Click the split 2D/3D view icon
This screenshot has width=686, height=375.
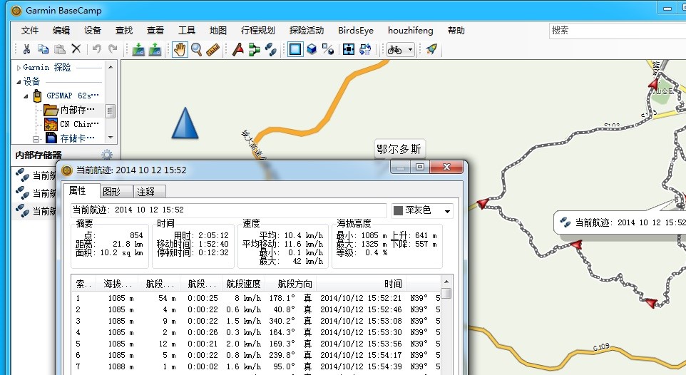tap(328, 49)
